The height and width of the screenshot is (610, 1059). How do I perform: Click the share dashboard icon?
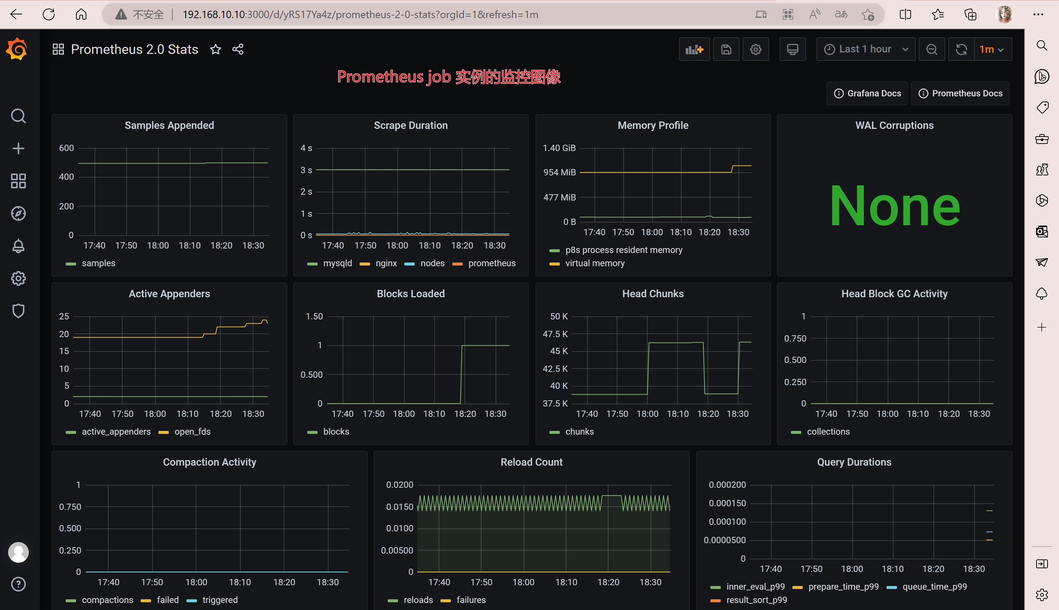click(238, 49)
